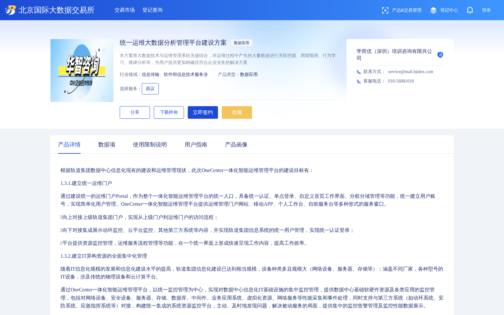Click the paragraph starting 随着IT信息化规模的发展
Image resolution: width=504 pixels, height=315 pixels.
252,273
